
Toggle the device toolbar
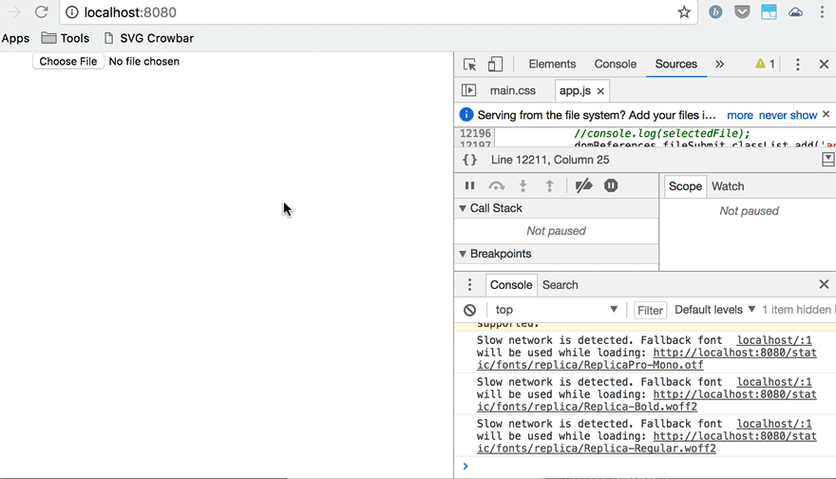pos(495,65)
